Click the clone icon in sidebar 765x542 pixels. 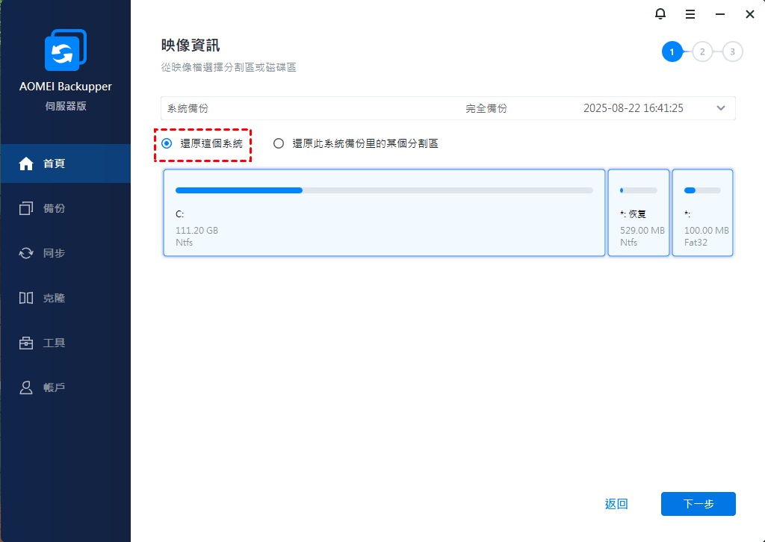pos(26,298)
